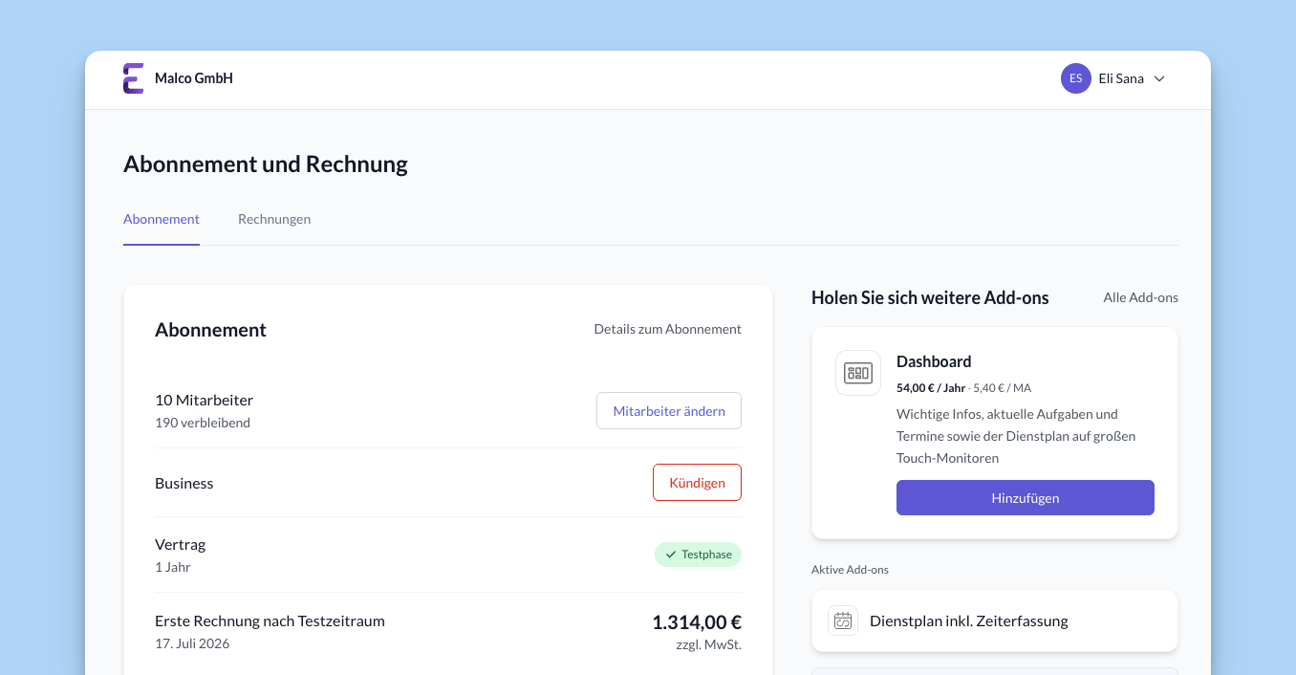The image size is (1296, 675).
Task: Click the checkmark in the Testphase badge
Action: click(x=671, y=555)
